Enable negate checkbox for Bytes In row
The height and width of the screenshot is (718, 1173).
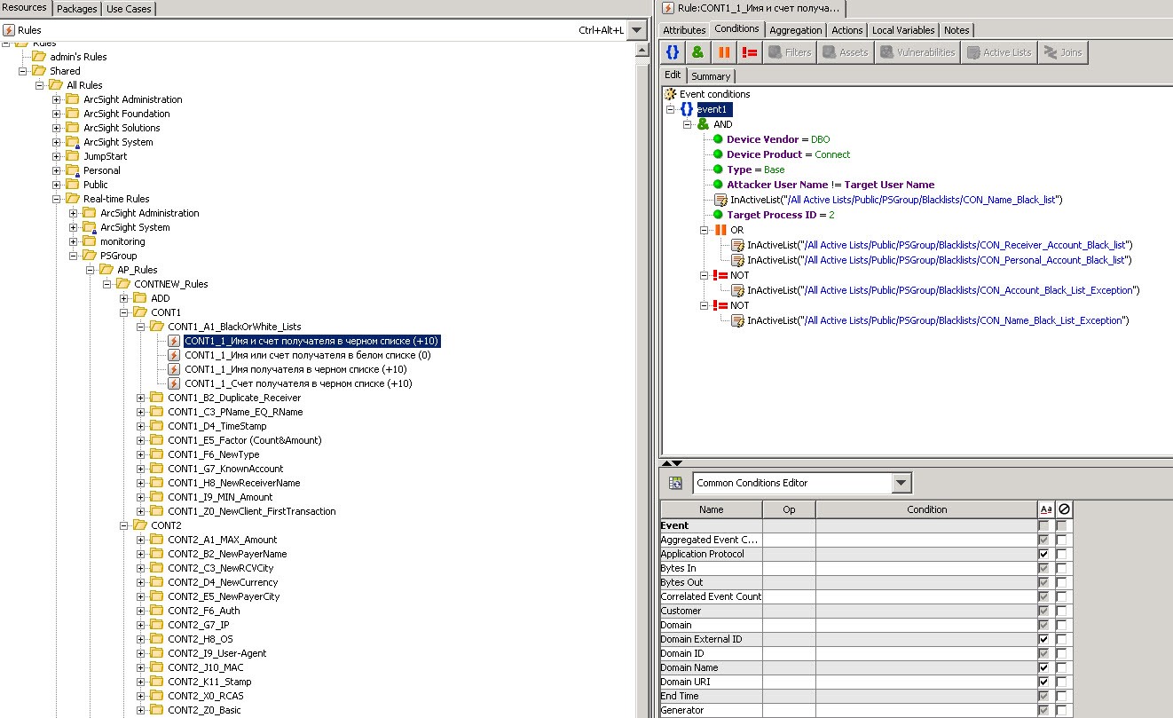pos(1061,568)
